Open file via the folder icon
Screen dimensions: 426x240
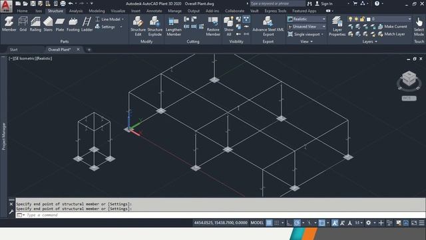coord(25,3)
